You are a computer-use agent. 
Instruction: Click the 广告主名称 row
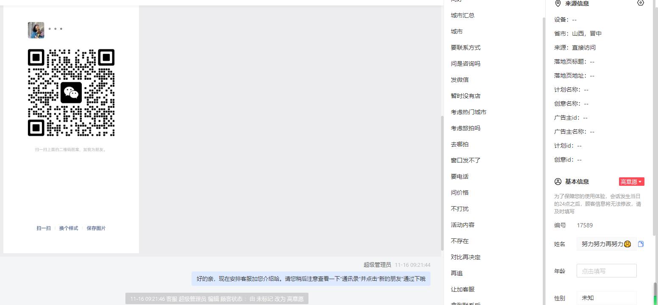(x=574, y=132)
